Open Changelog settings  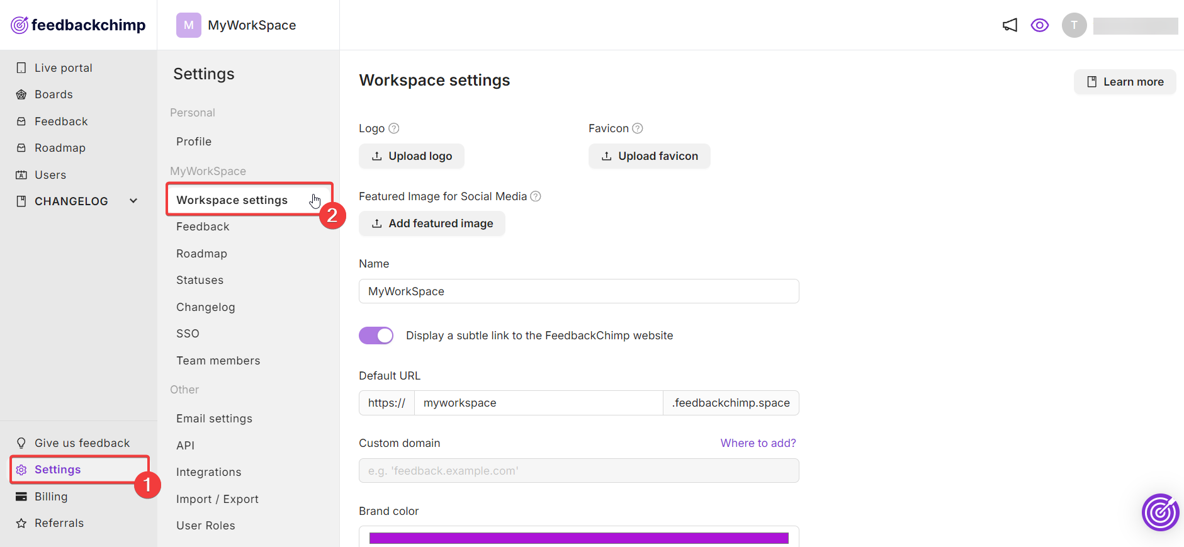[x=205, y=307]
